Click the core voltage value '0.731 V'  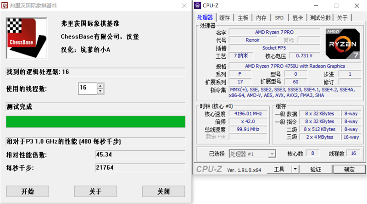click(304, 55)
